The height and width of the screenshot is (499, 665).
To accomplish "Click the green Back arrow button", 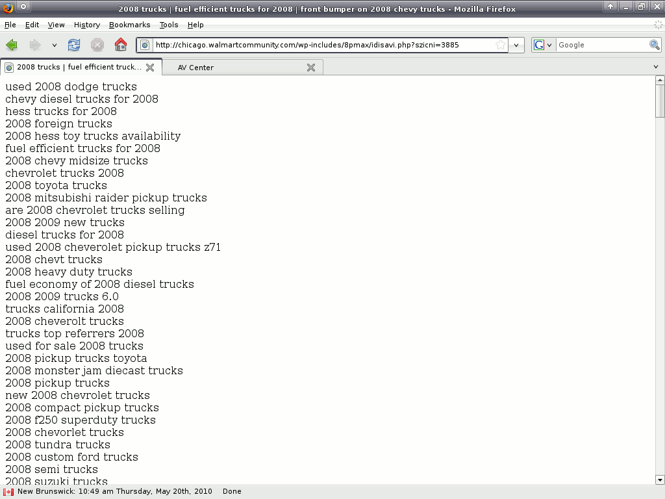I will [x=12, y=45].
